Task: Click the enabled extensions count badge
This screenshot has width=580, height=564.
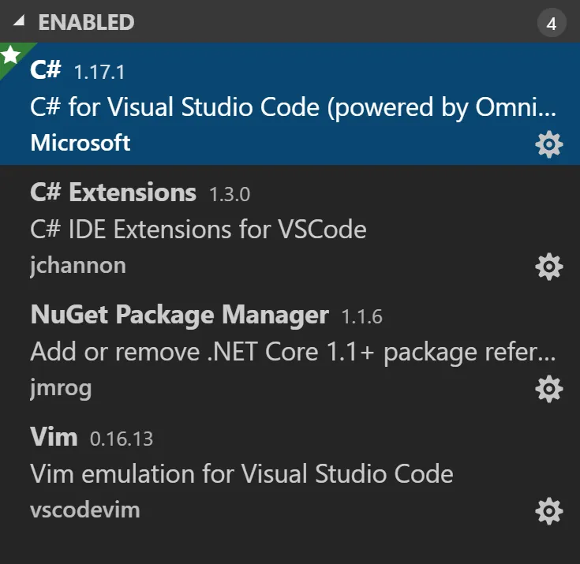Action: click(552, 24)
